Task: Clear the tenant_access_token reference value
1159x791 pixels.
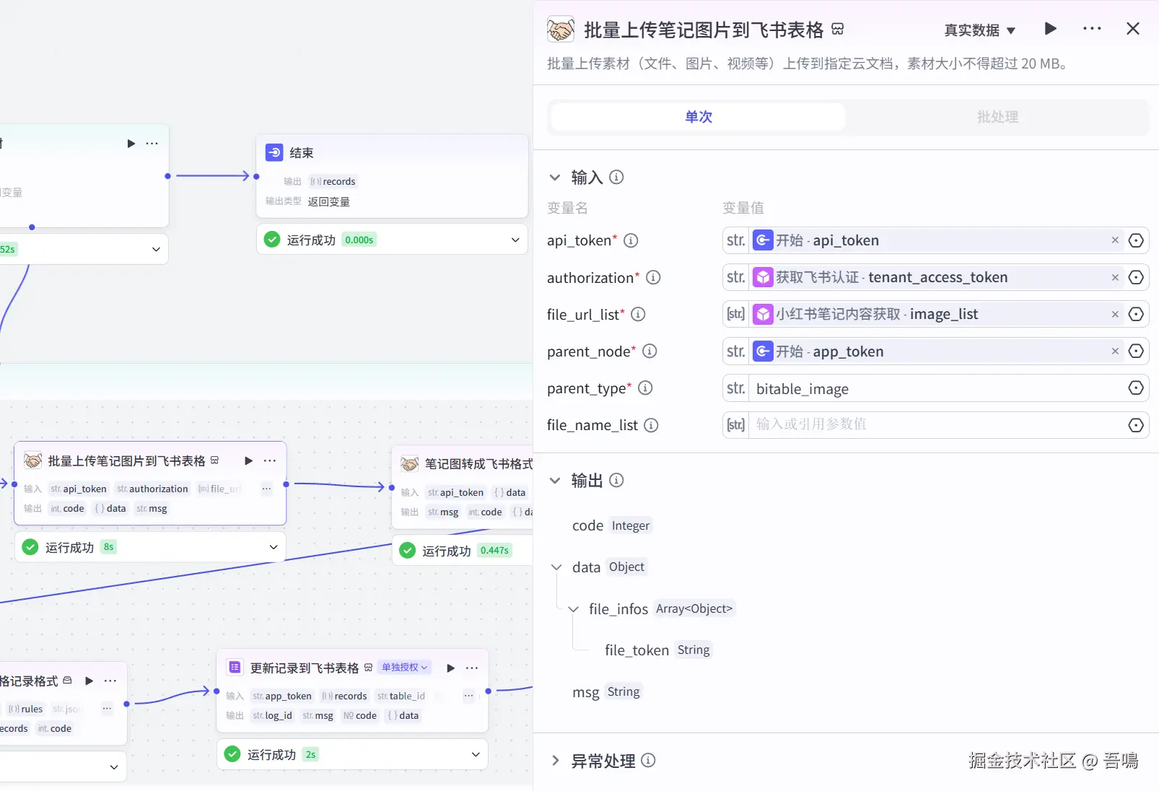Action: 1115,277
